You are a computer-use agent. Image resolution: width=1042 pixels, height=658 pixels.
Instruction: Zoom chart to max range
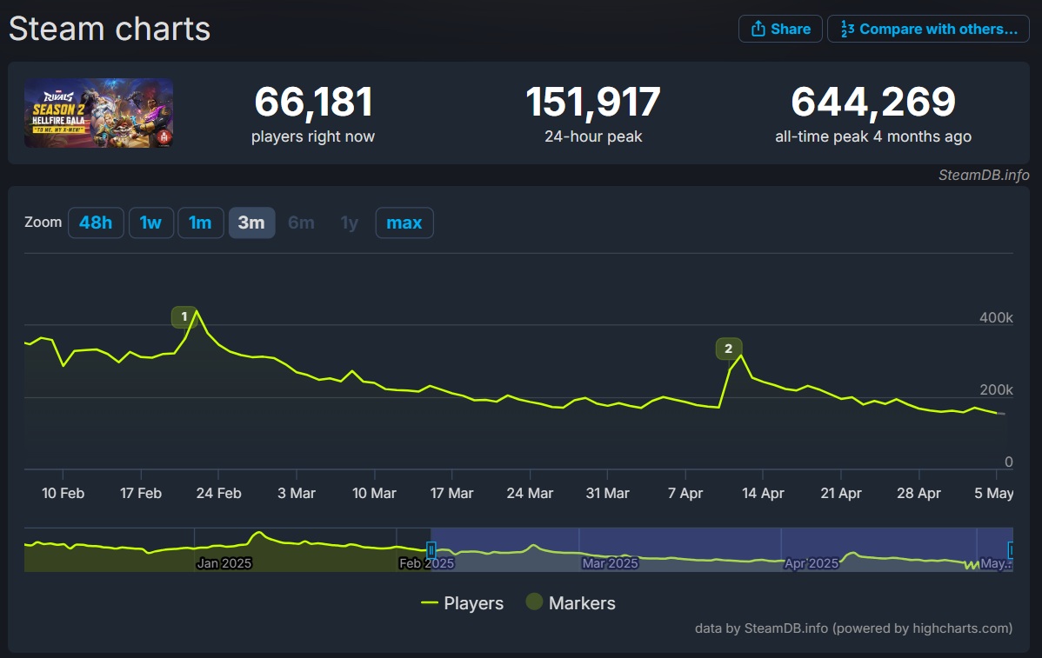pyautogui.click(x=404, y=223)
